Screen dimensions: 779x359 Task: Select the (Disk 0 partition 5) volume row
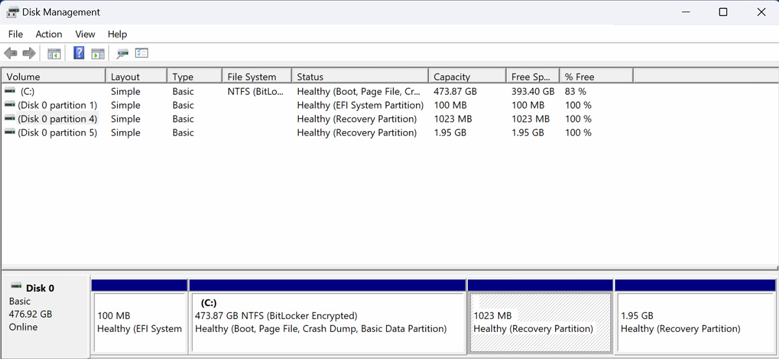[317, 132]
